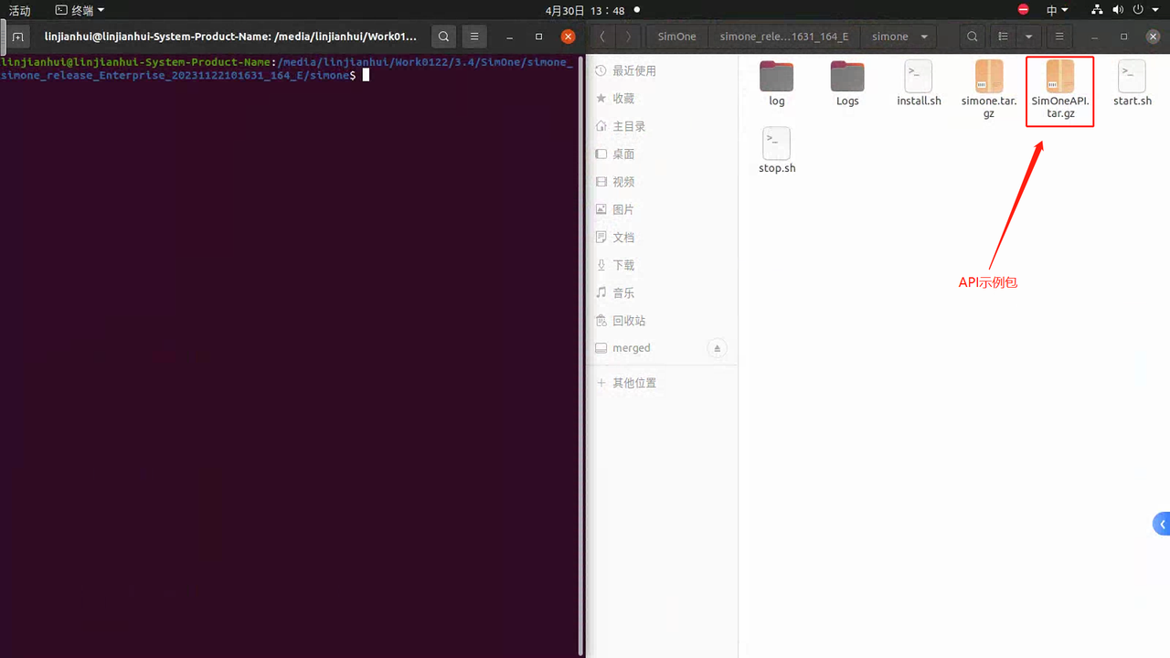Expand view options dropdown arrow

pos(1029,37)
